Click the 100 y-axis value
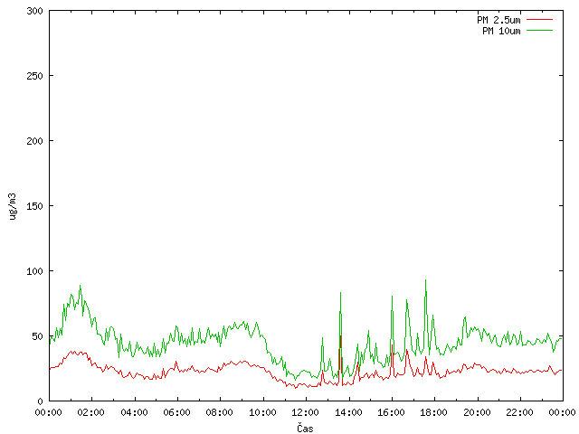Screen dimensions: 579x434 click(34, 271)
